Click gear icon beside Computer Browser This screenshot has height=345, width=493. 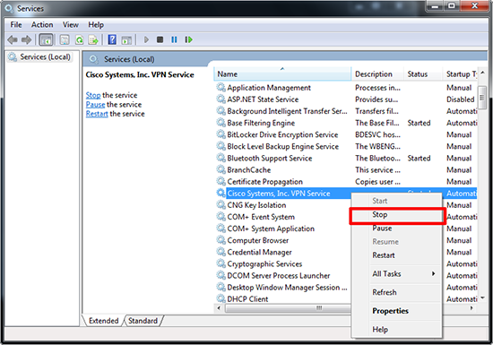click(x=221, y=240)
